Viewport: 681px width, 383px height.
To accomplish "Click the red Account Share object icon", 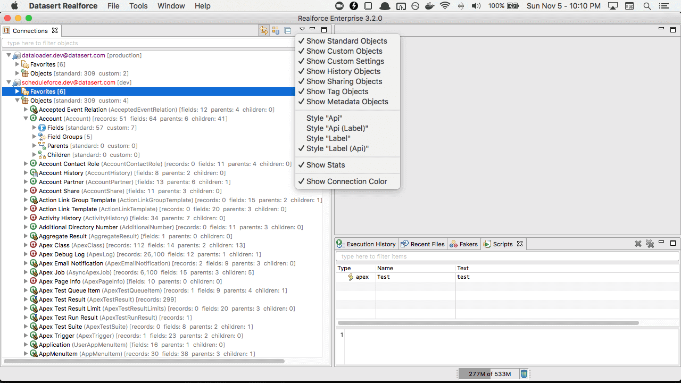I will 34,191.
